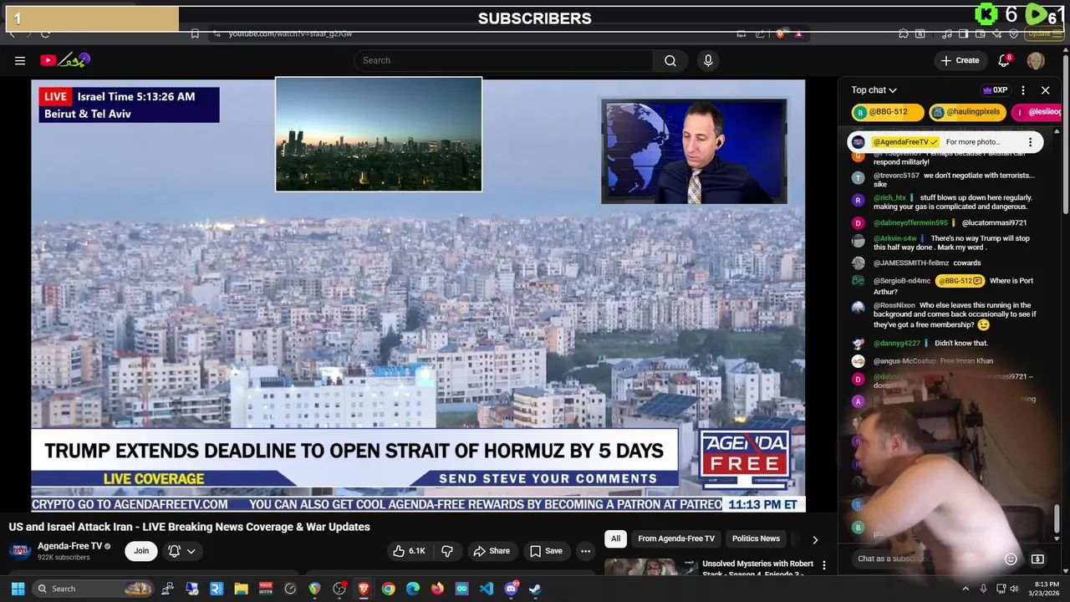Open the Agenda-Free TV channel name link
Image resolution: width=1070 pixels, height=602 pixels.
click(69, 546)
